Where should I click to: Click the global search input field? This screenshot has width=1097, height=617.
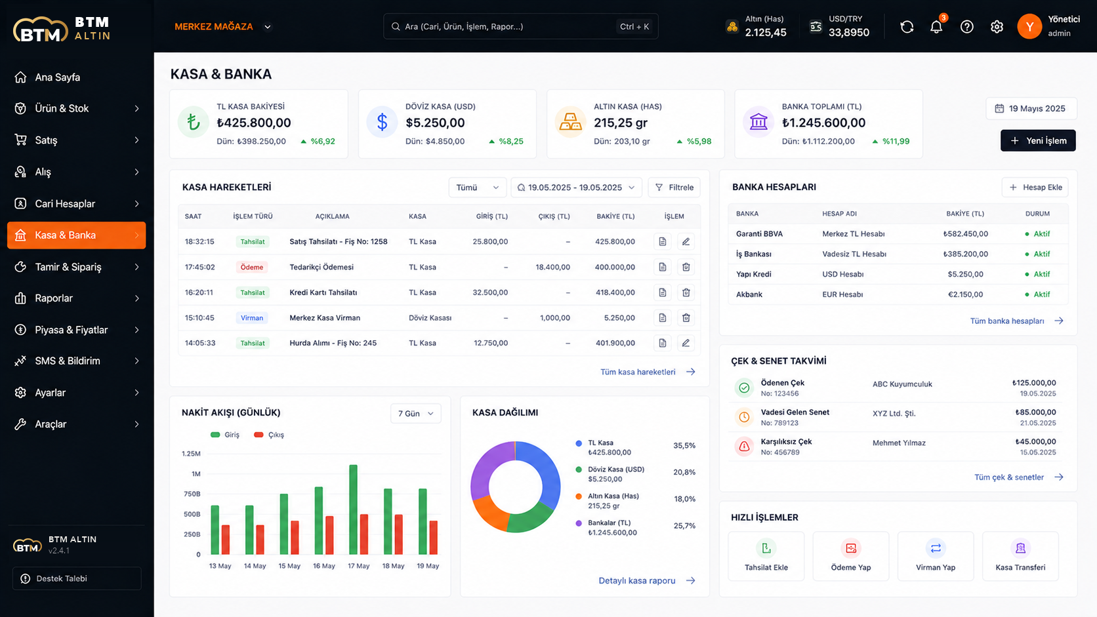520,27
